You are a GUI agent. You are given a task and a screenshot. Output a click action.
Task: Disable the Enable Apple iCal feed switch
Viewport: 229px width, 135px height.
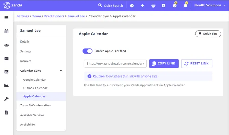click(87, 51)
